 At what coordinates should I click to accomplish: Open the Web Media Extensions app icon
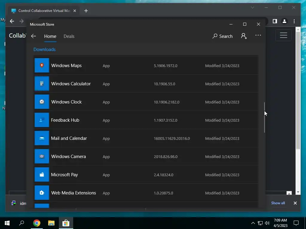[x=42, y=193]
